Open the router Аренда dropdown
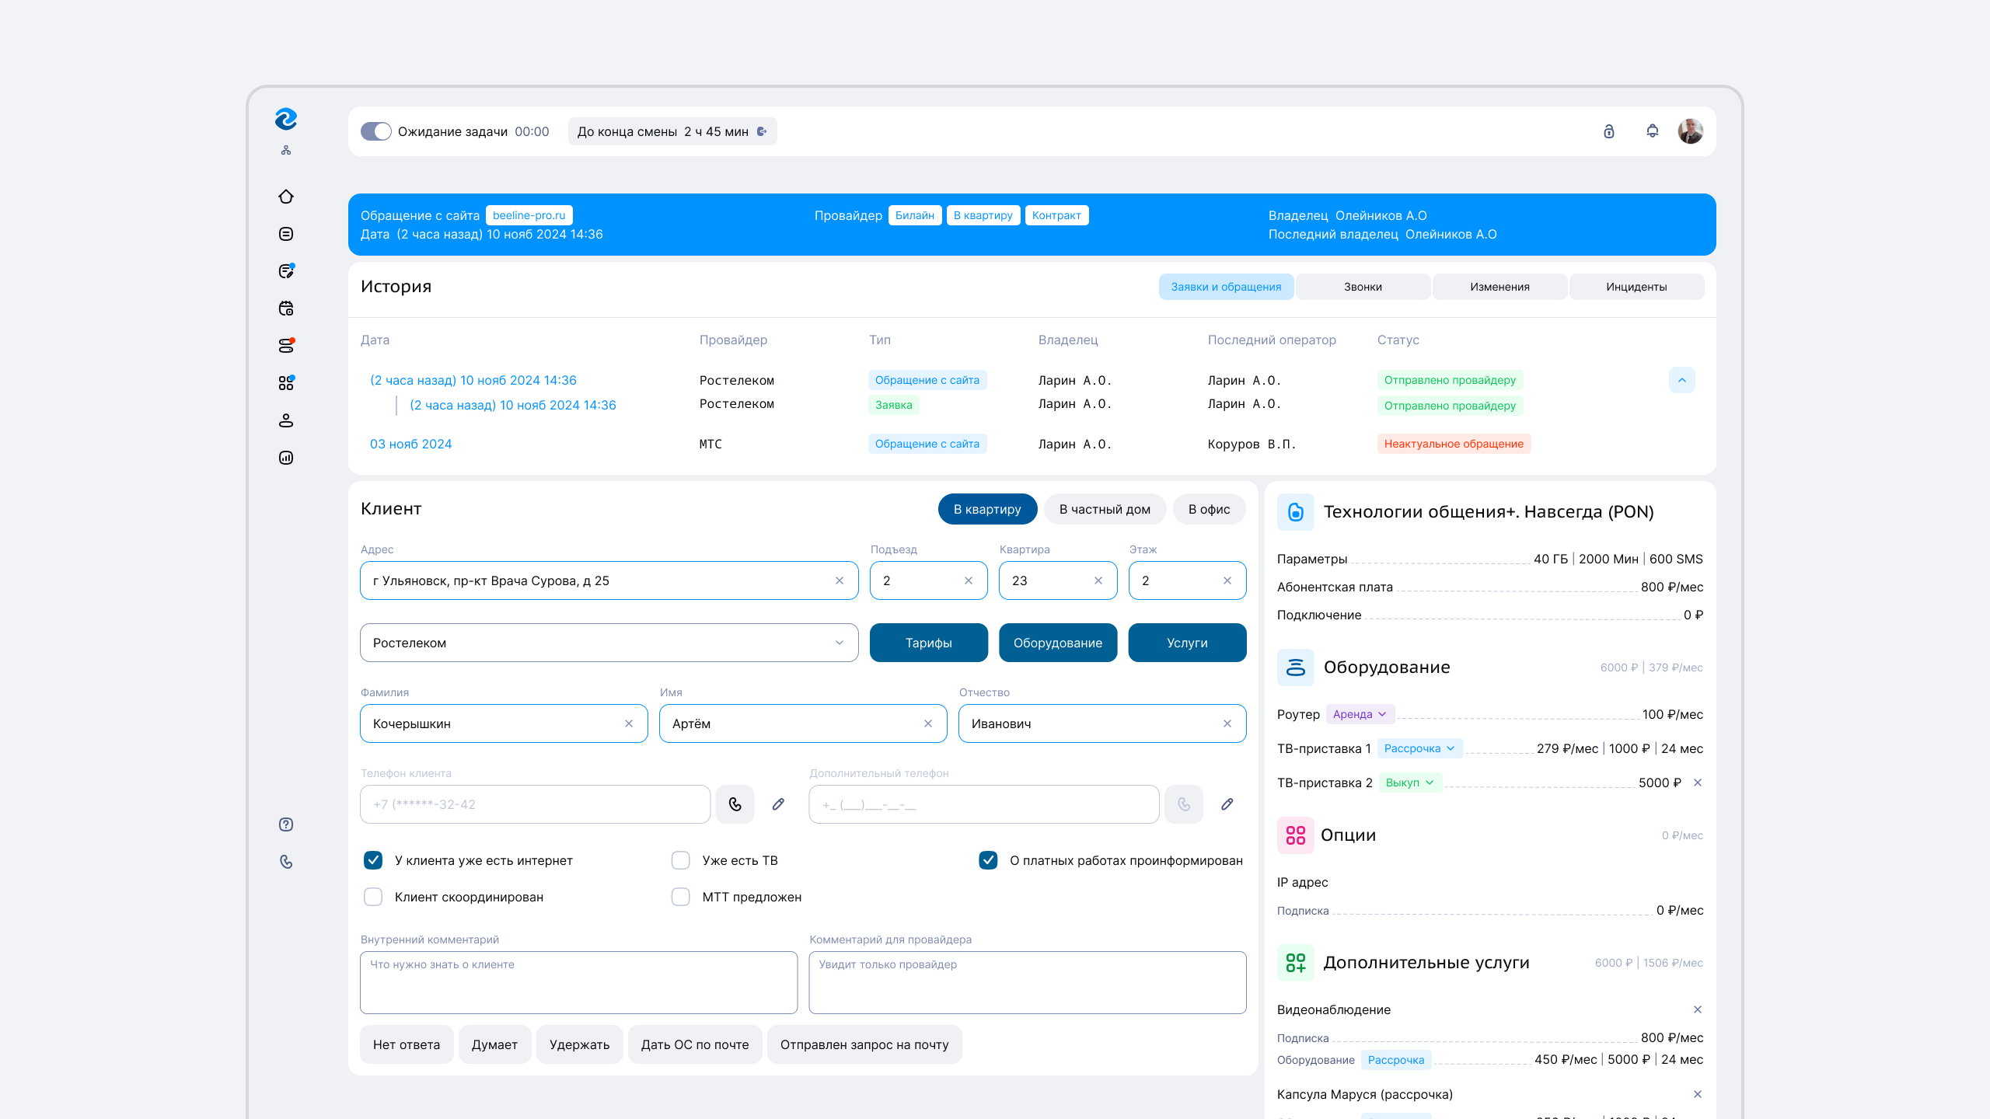The image size is (1990, 1119). tap(1360, 714)
